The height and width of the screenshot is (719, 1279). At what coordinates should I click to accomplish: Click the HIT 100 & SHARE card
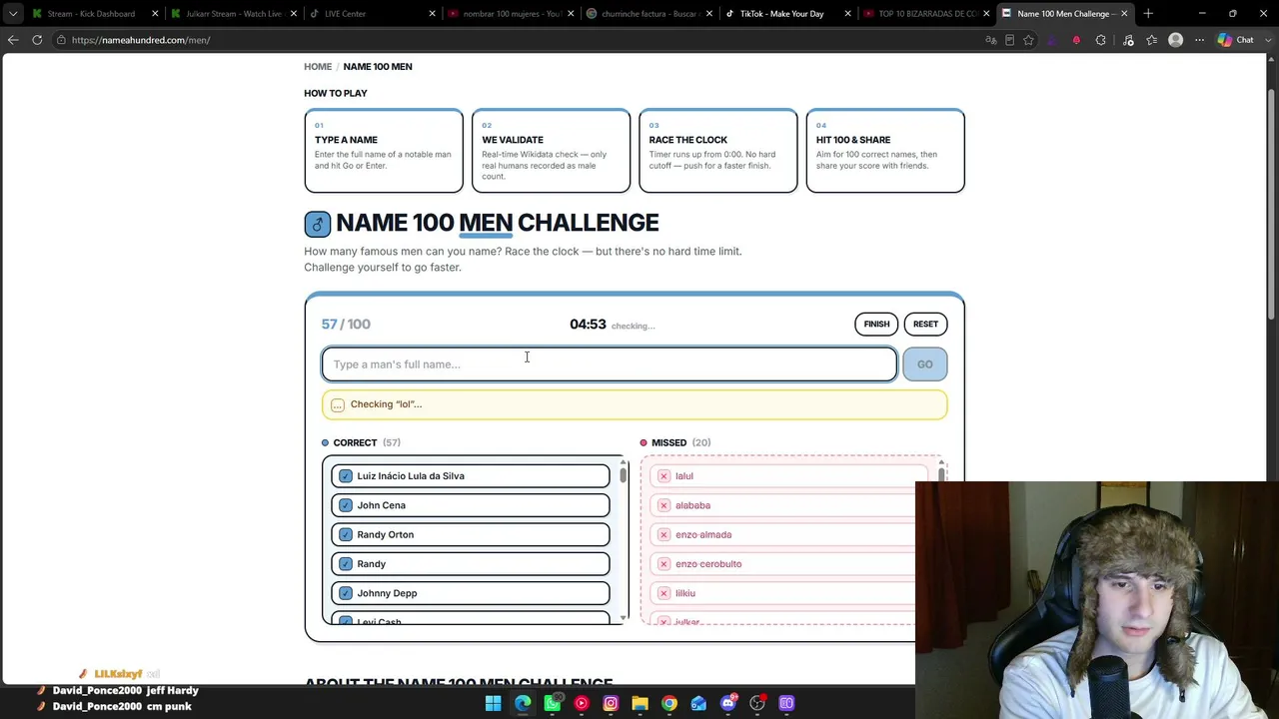tap(885, 151)
